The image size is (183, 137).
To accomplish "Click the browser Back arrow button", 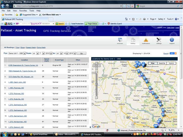I will (x=3, y=6).
